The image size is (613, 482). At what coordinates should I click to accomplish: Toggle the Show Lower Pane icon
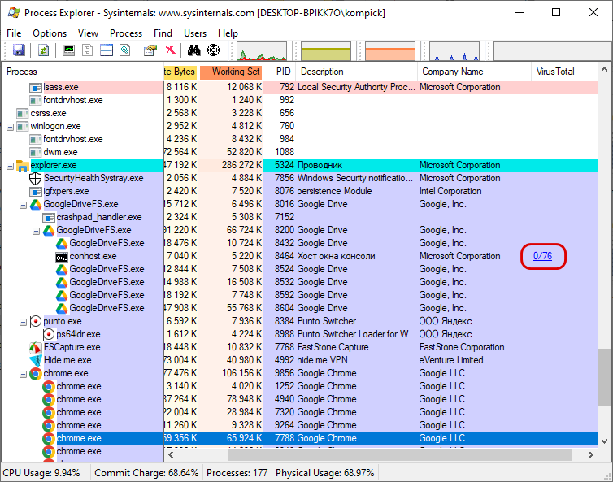pos(107,50)
